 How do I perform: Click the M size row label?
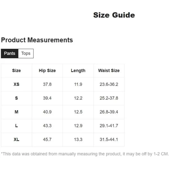pos(17,112)
